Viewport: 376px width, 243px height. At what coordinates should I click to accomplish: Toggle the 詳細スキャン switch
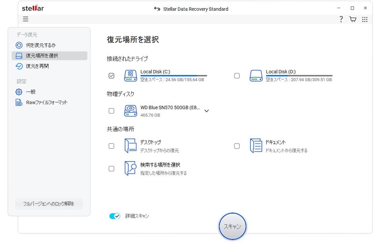(115, 216)
